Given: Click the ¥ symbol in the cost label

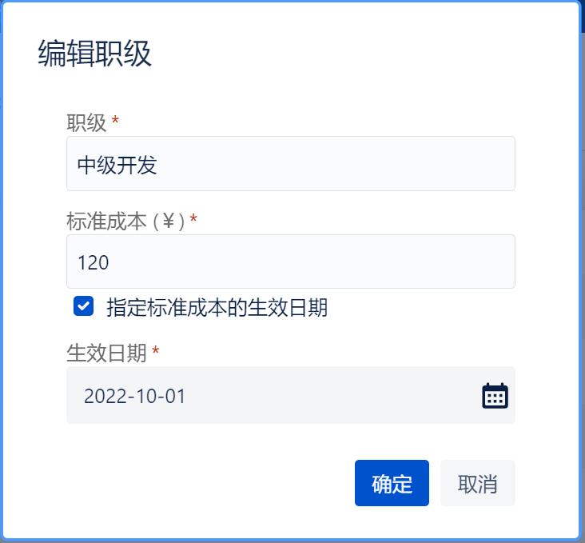Looking at the screenshot, I should (x=169, y=222).
